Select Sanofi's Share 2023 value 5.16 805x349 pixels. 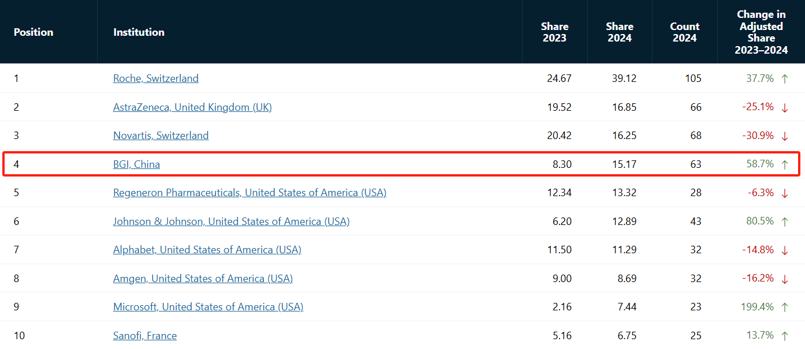coord(562,336)
